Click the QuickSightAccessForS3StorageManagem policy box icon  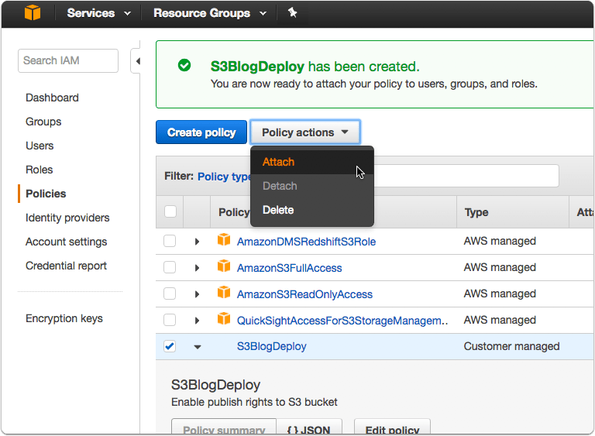(x=224, y=319)
